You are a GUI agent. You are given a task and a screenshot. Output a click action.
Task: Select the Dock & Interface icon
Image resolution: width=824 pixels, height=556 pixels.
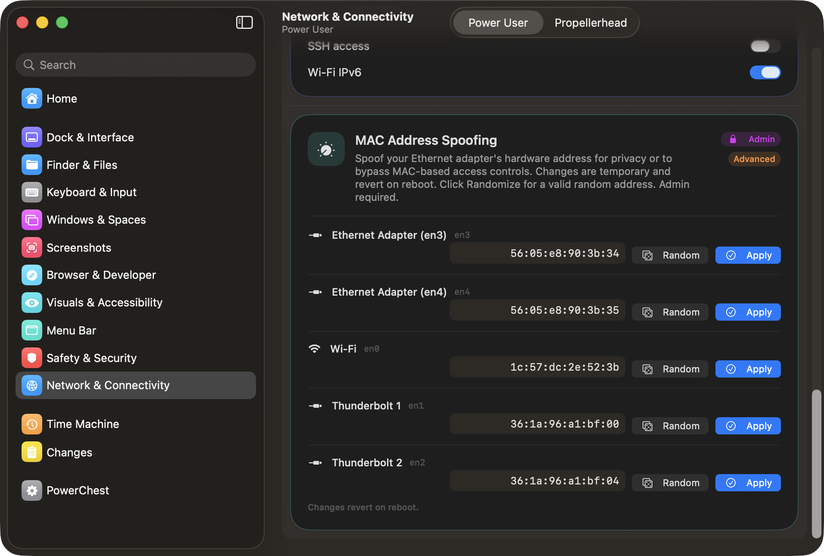[31, 137]
